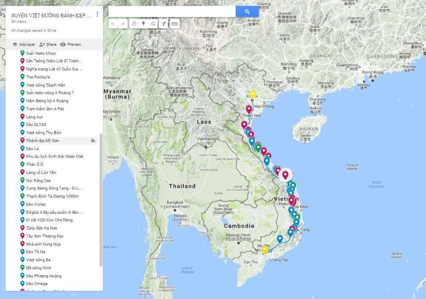
Task: Click Add layer
Action: 24,45
